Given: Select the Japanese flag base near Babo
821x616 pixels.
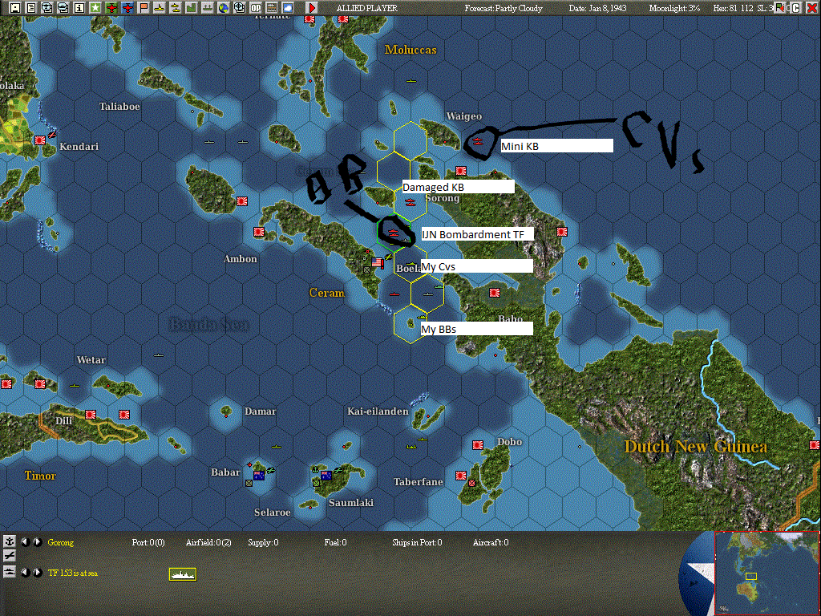Looking at the screenshot, I should click(494, 293).
